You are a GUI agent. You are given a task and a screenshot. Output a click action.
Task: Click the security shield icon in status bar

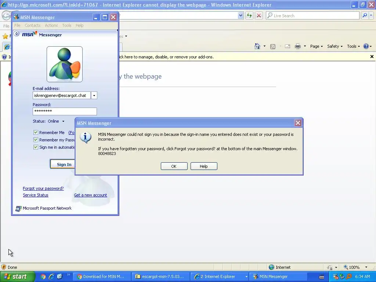(4, 267)
